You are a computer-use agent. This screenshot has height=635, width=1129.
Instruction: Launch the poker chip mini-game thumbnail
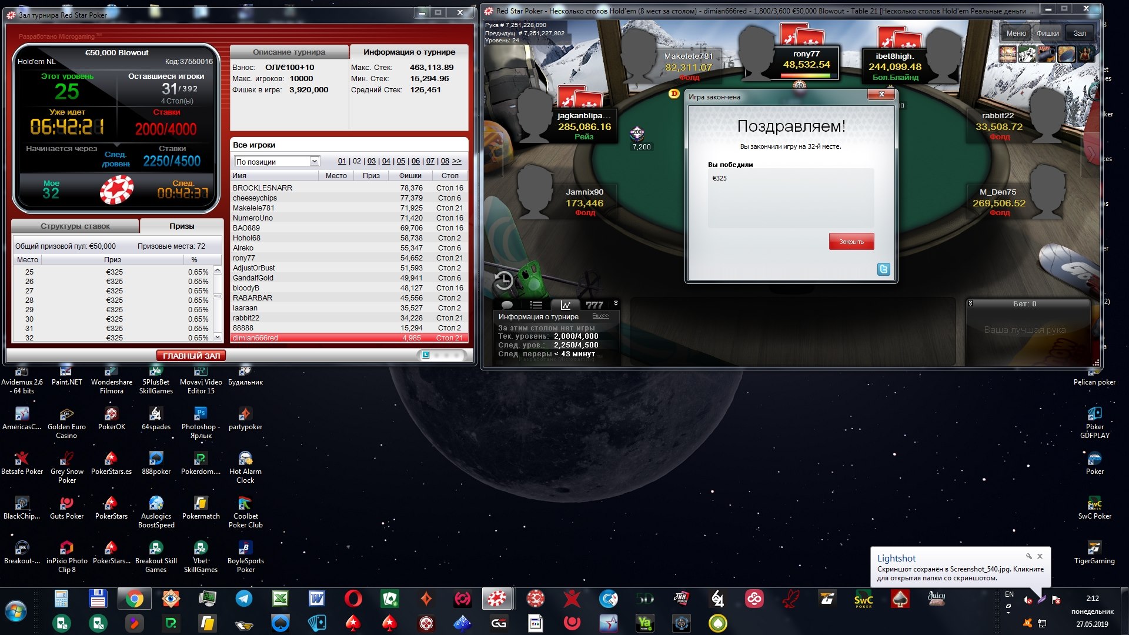coord(1066,54)
